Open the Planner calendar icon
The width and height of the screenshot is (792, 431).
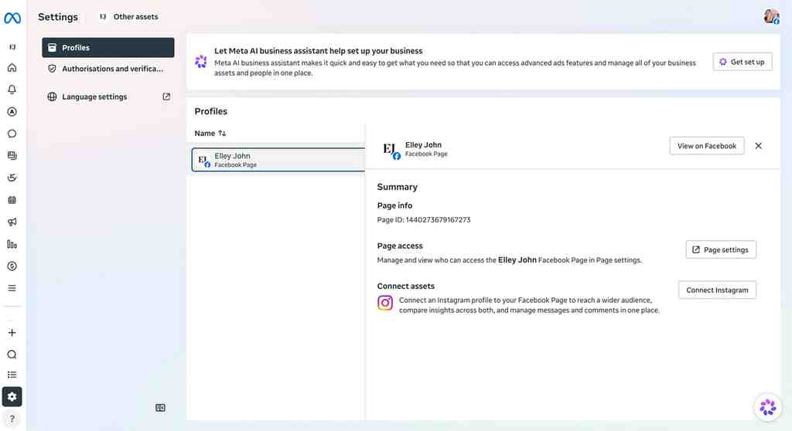coord(12,200)
